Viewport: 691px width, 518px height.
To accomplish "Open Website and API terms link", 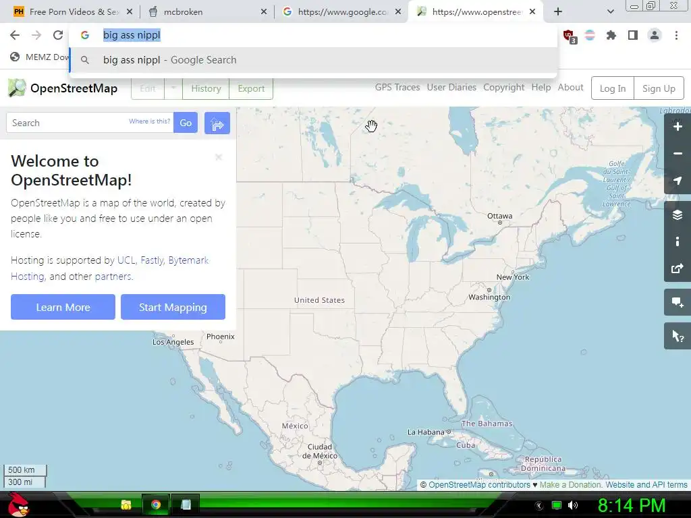I will point(646,484).
